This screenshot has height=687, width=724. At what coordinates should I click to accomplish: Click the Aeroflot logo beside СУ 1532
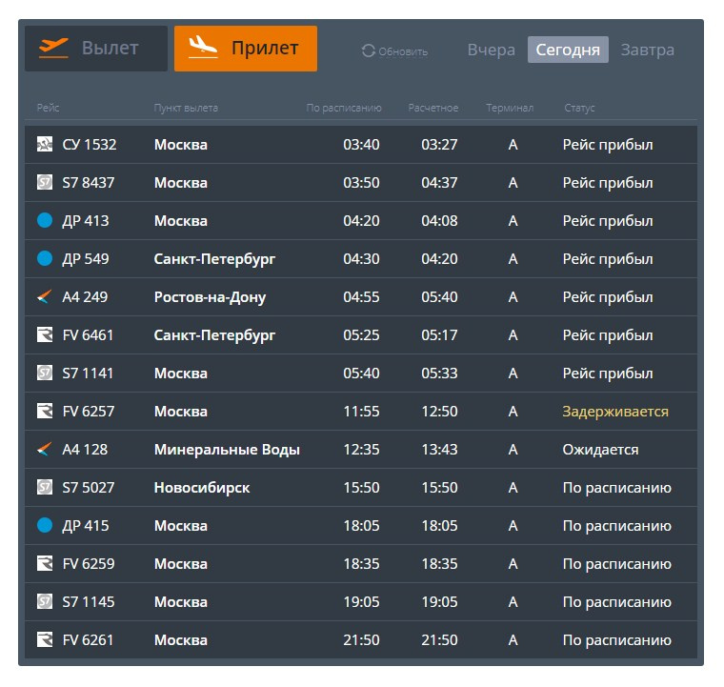45,145
